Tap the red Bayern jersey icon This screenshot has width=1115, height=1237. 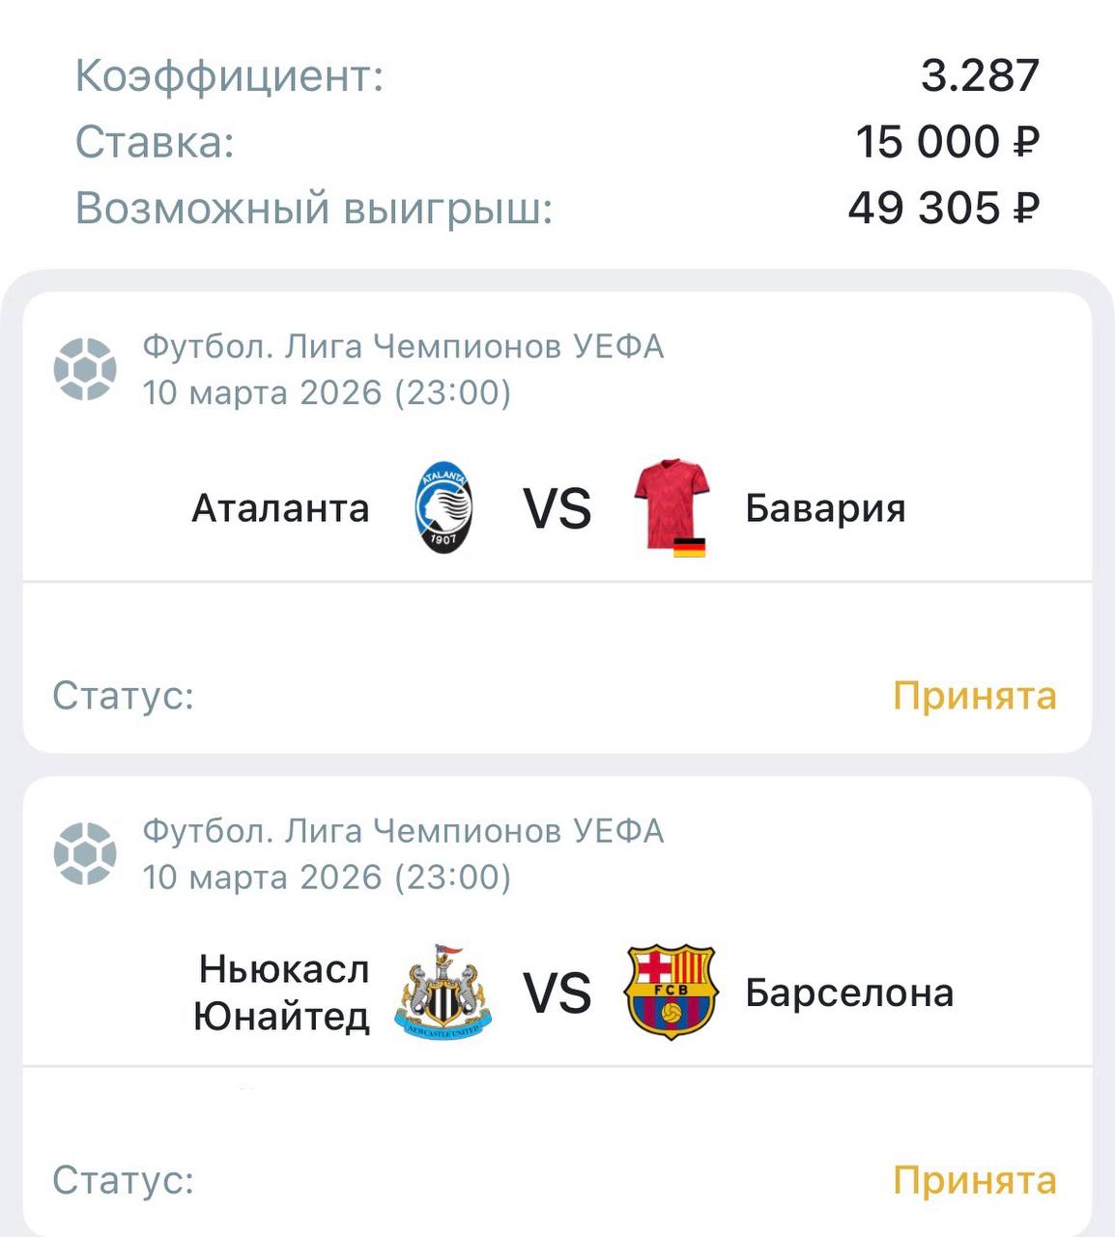[672, 507]
